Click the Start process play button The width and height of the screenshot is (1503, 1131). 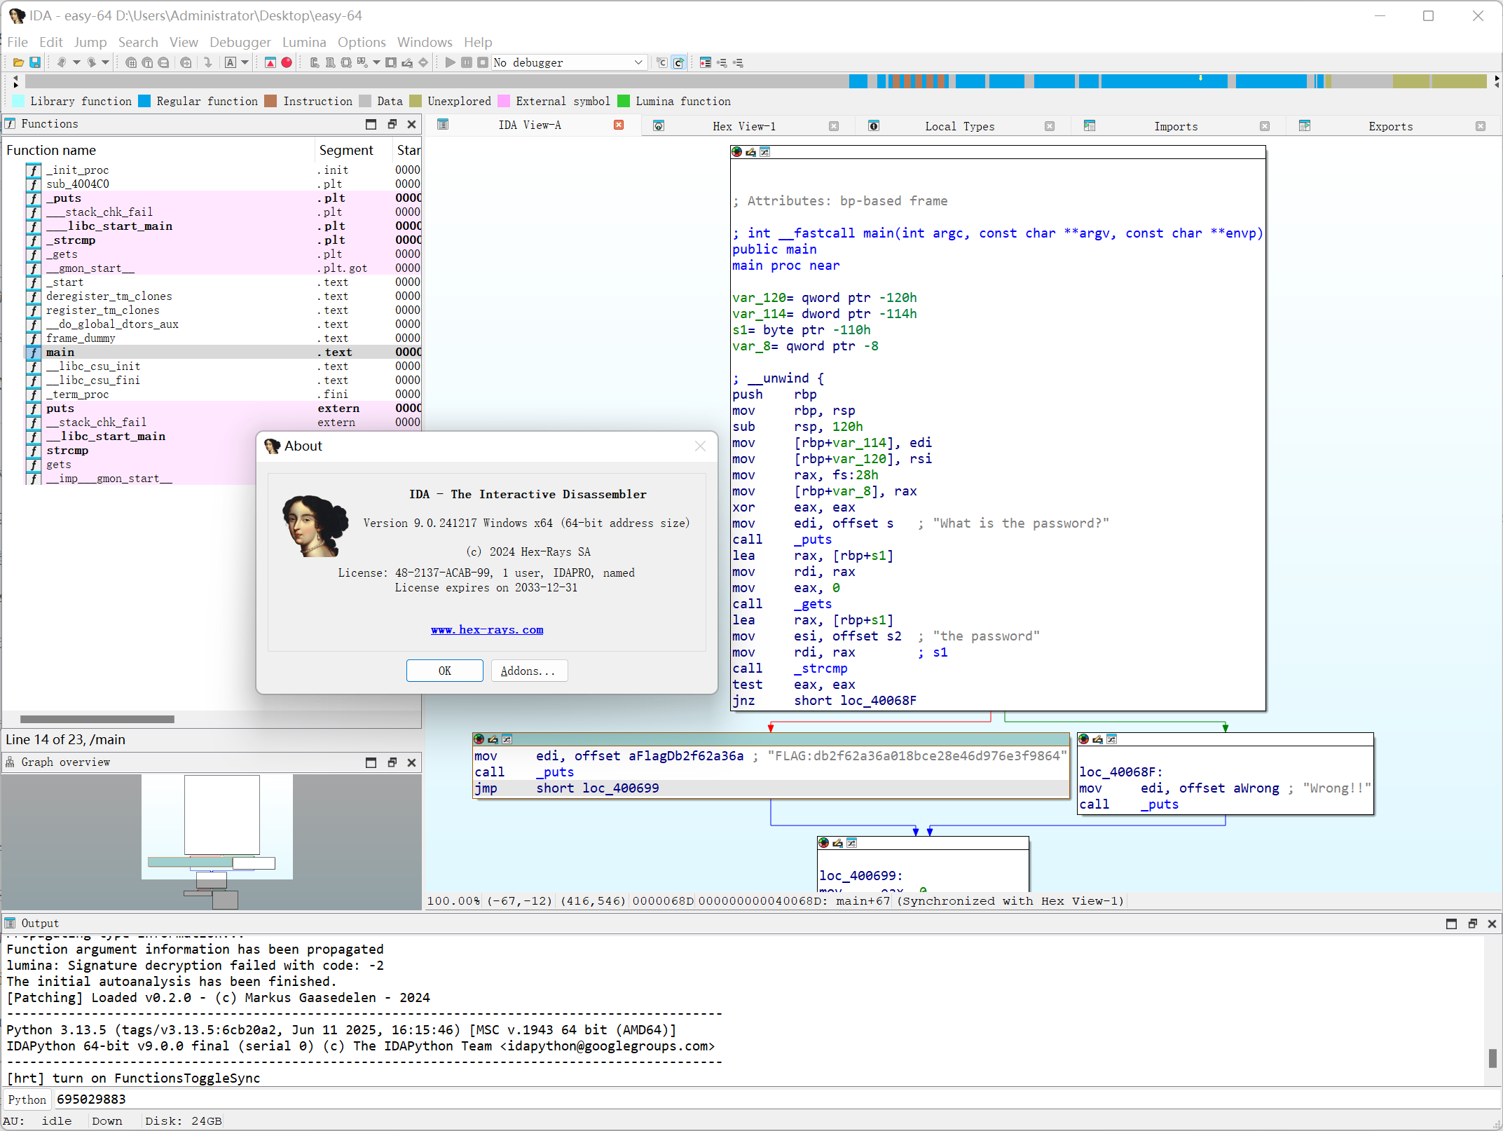pyautogui.click(x=451, y=62)
